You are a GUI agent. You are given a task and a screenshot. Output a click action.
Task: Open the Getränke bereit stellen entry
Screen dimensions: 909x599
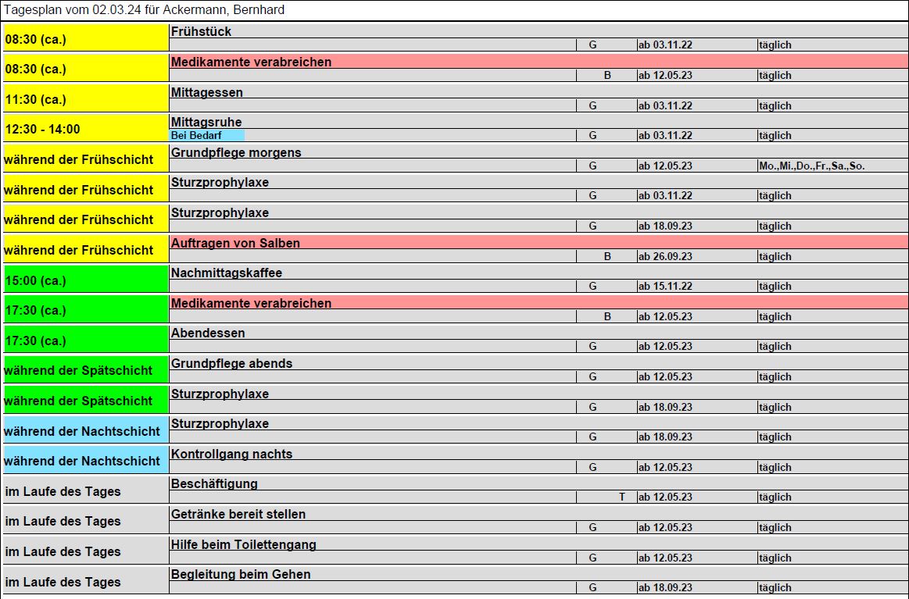click(238, 514)
